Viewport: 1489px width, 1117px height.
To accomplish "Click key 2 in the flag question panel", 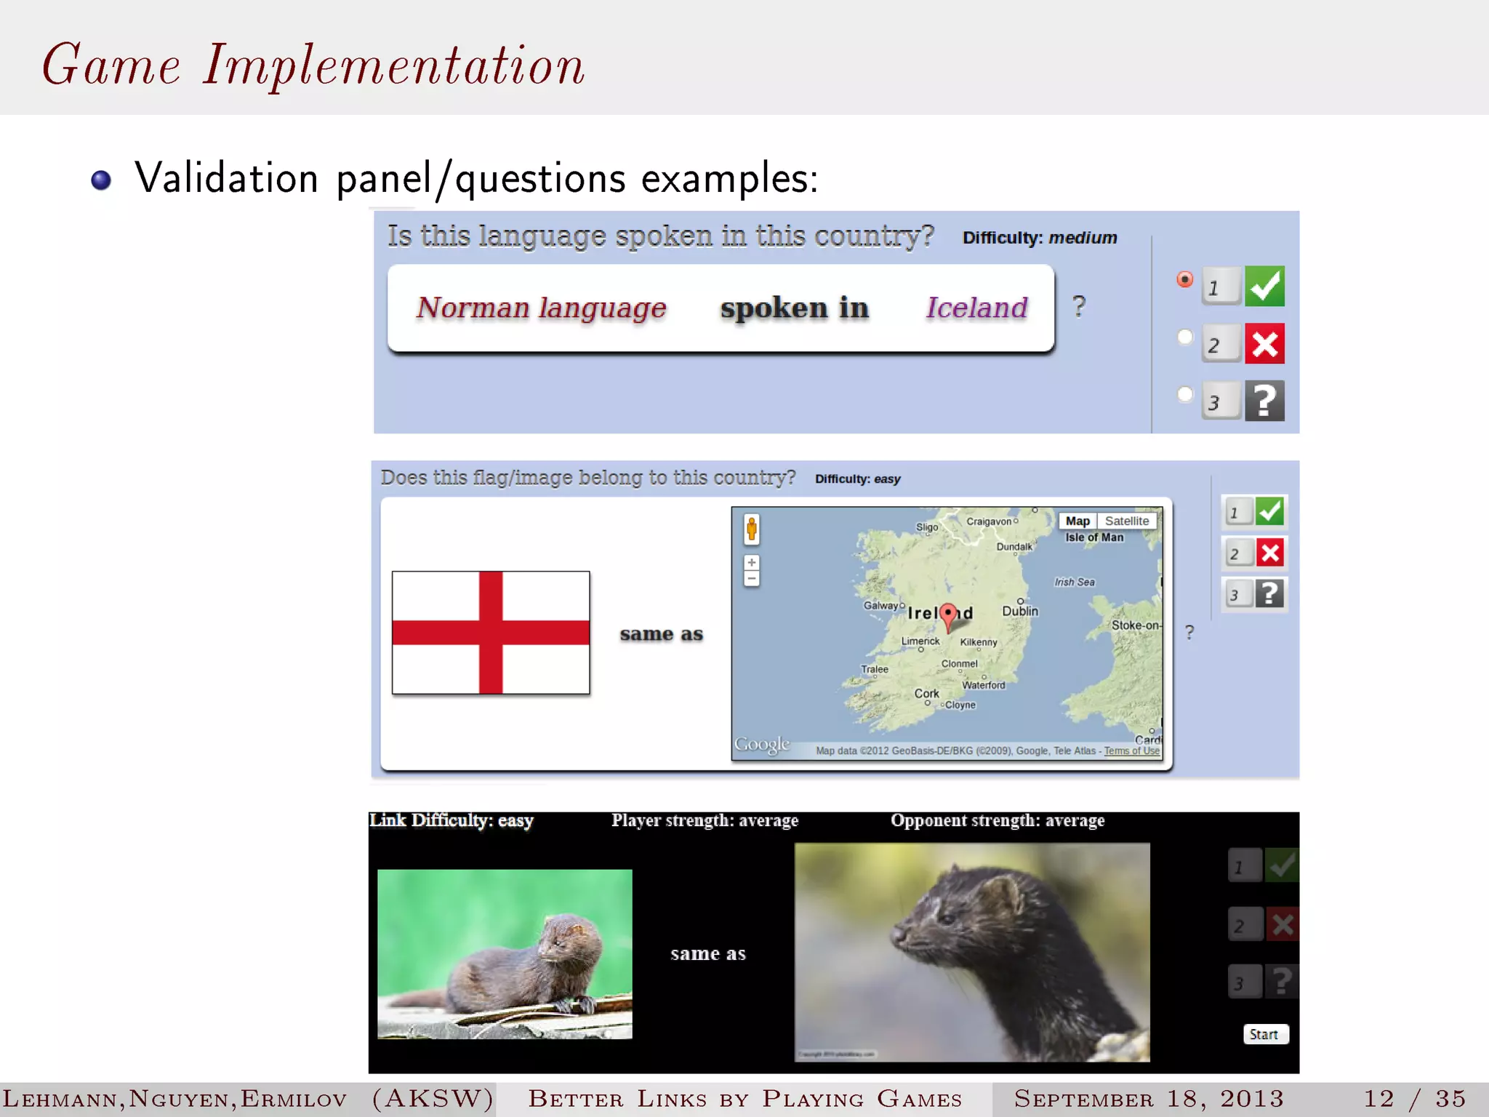I will 1238,553.
